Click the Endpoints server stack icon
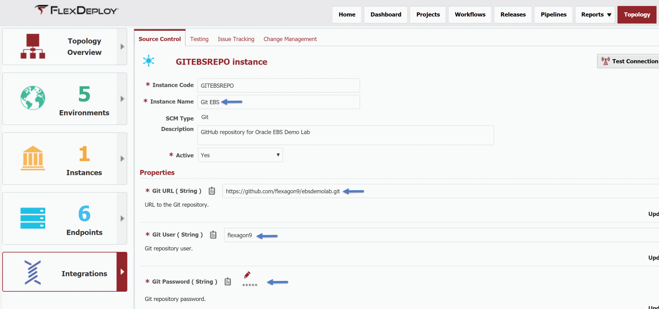This screenshot has height=309, width=659. (x=33, y=218)
